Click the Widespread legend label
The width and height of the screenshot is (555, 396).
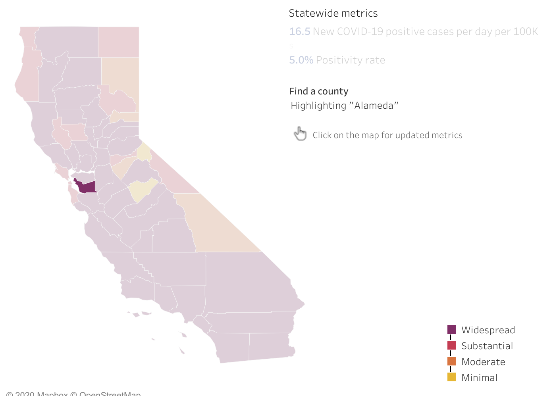[x=488, y=330]
